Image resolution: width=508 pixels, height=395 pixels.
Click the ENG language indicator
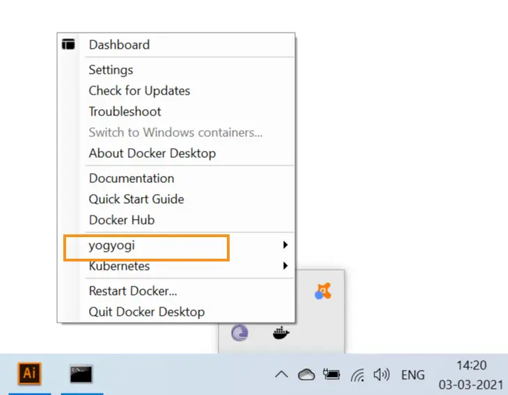[413, 375]
